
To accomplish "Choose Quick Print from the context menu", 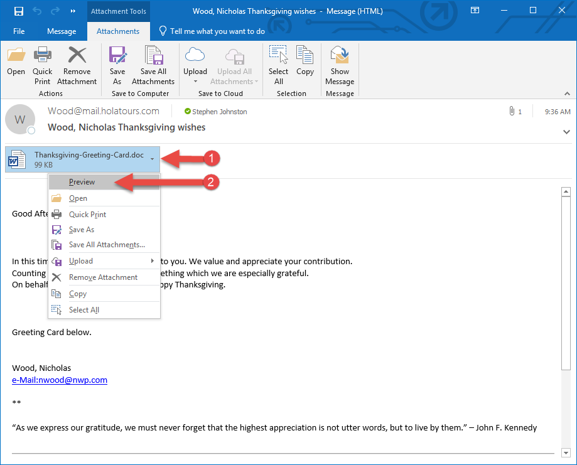I will pos(104,215).
